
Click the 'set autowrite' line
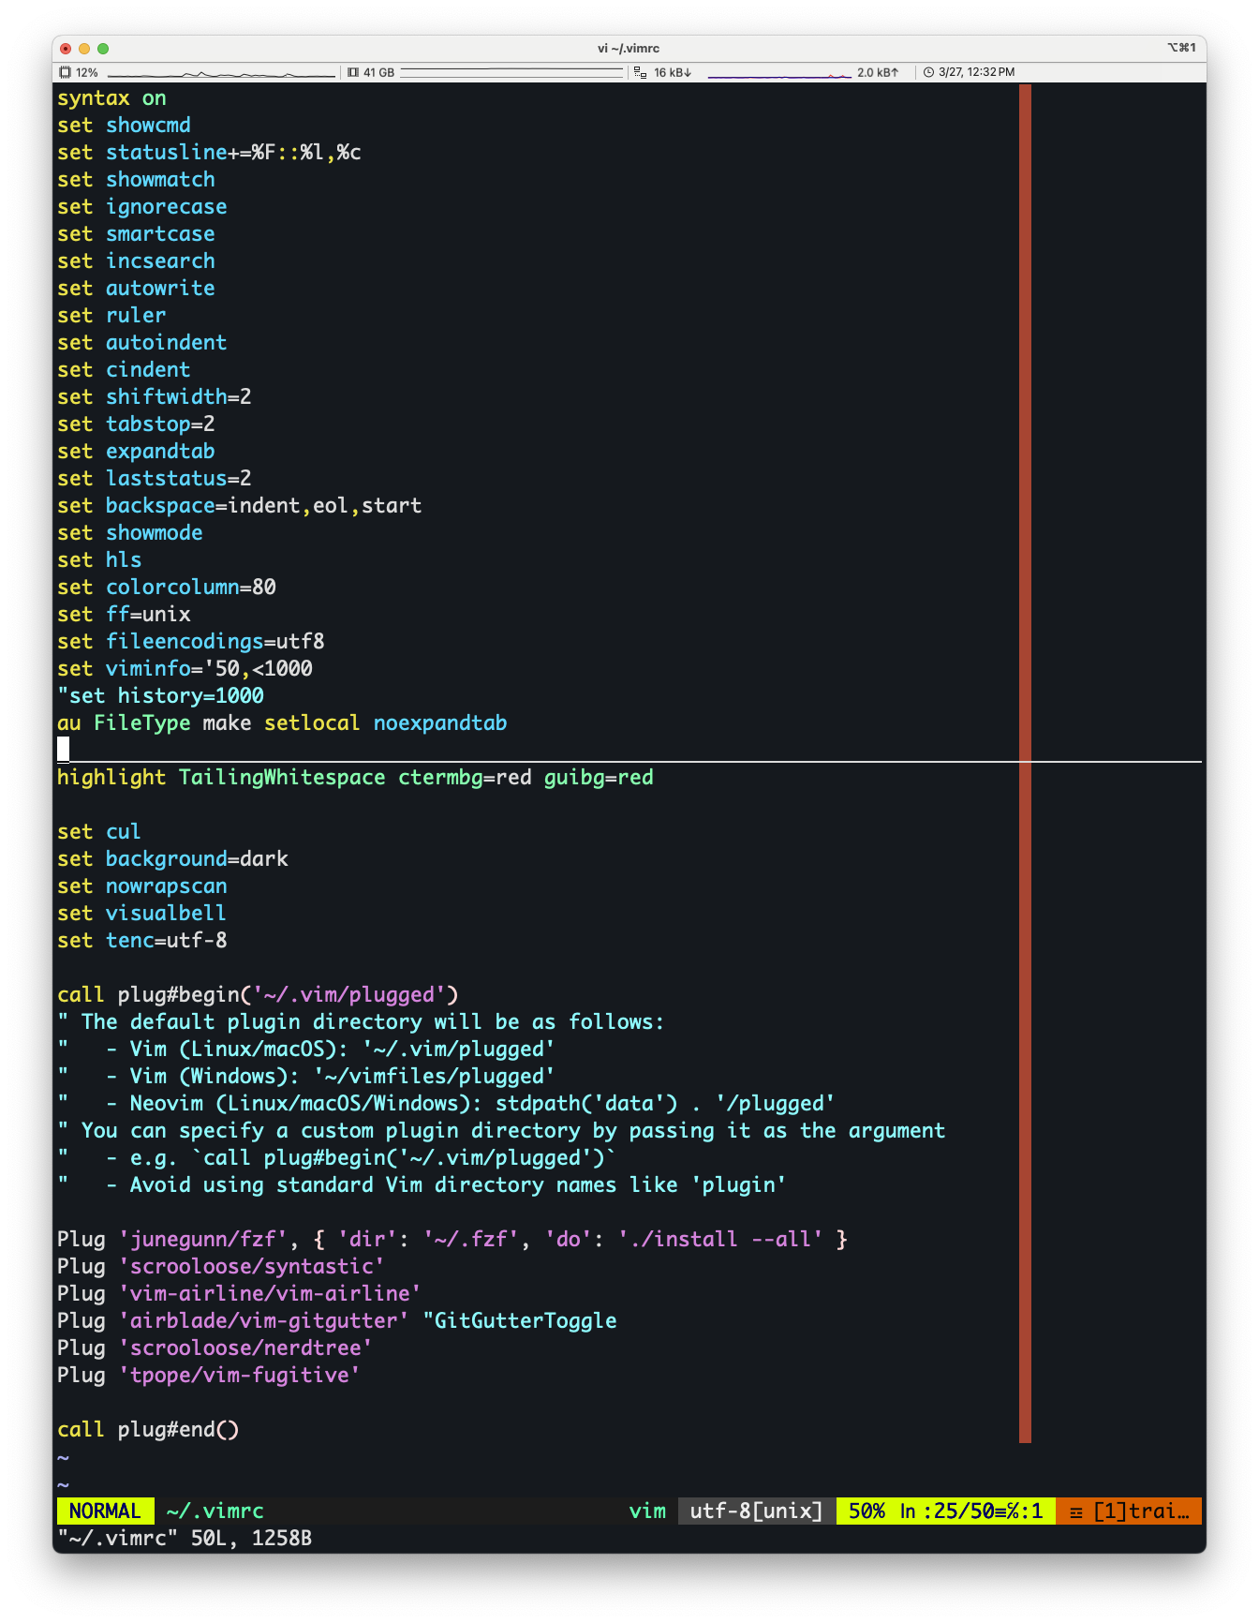click(x=136, y=289)
